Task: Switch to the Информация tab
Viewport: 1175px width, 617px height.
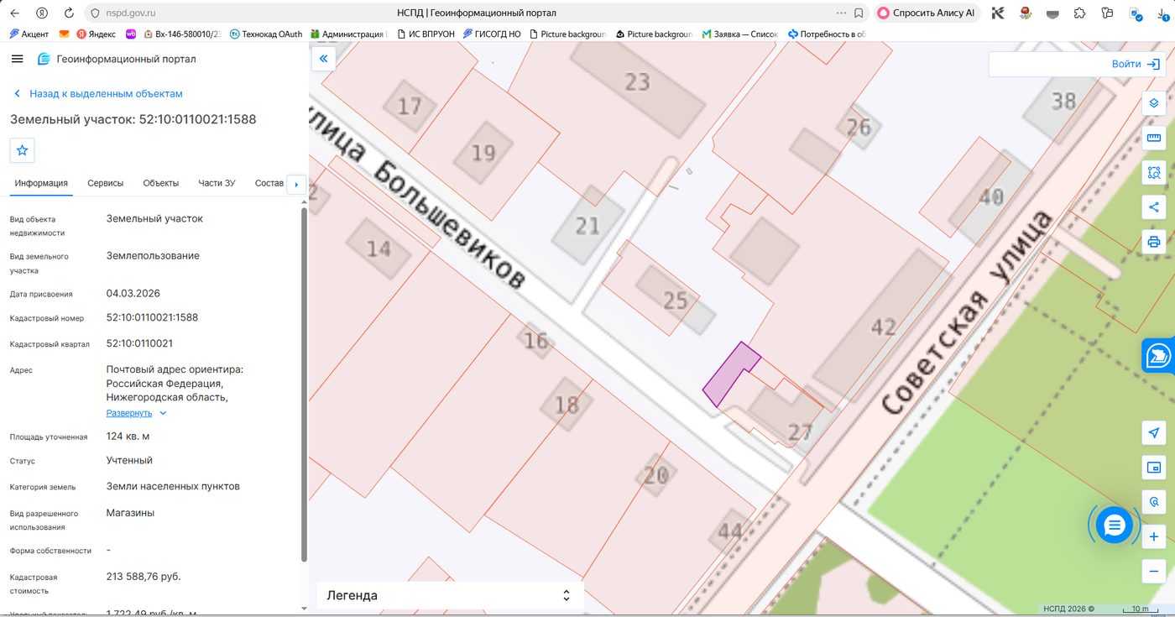Action: [x=41, y=183]
